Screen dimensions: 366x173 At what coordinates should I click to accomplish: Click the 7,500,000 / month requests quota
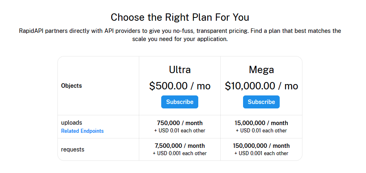[x=180, y=146]
